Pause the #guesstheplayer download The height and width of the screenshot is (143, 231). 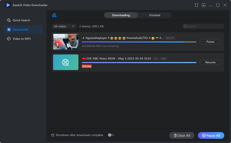click(210, 42)
